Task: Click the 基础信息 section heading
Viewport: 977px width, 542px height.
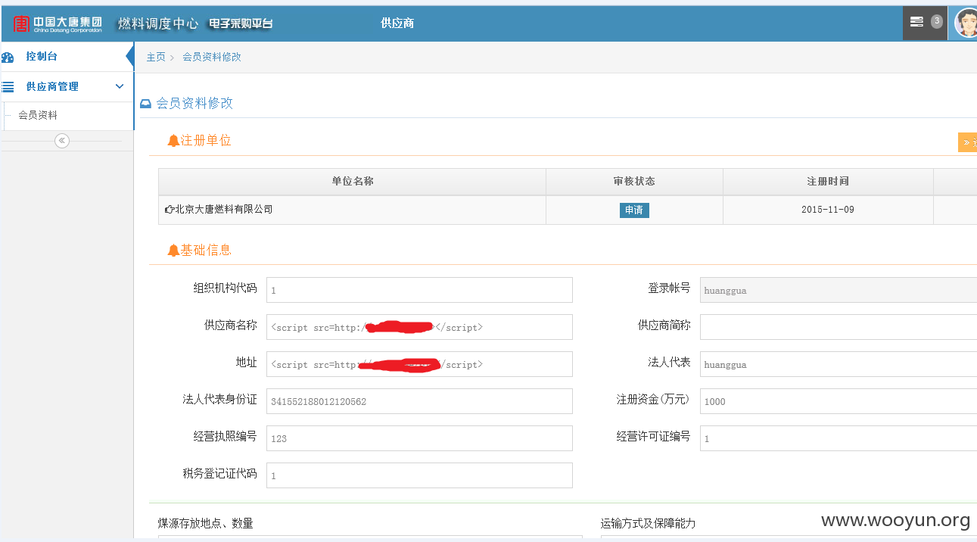Action: [x=206, y=251]
